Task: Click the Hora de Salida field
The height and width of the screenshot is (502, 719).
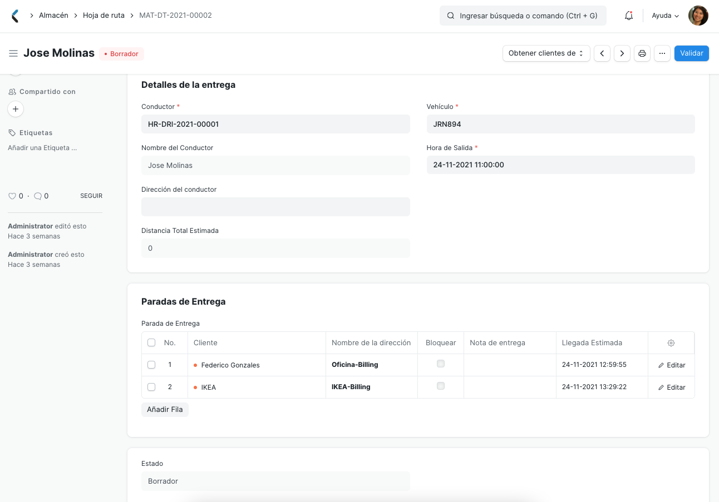Action: pos(560,165)
